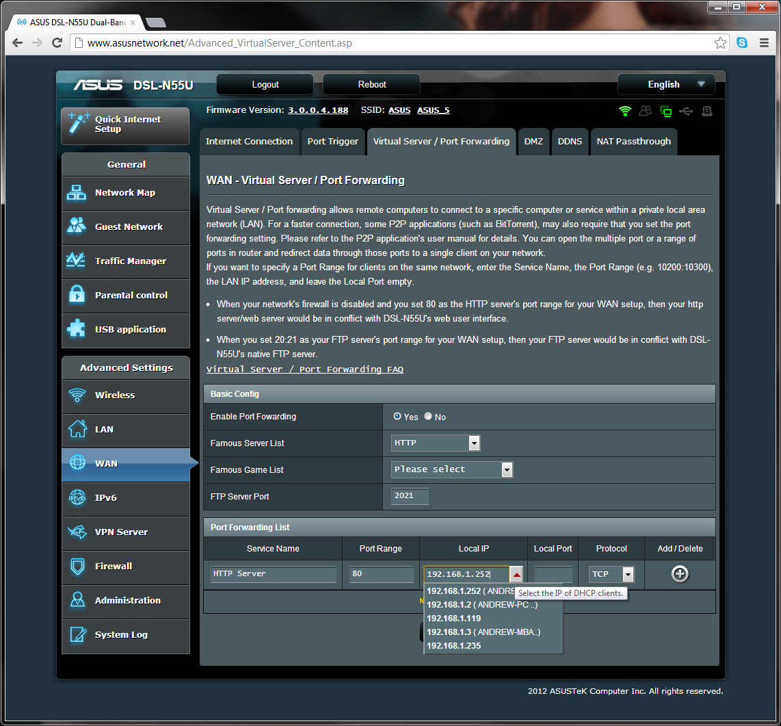Open the English language dropdown
Screen dimensions: 781x726
(x=666, y=84)
